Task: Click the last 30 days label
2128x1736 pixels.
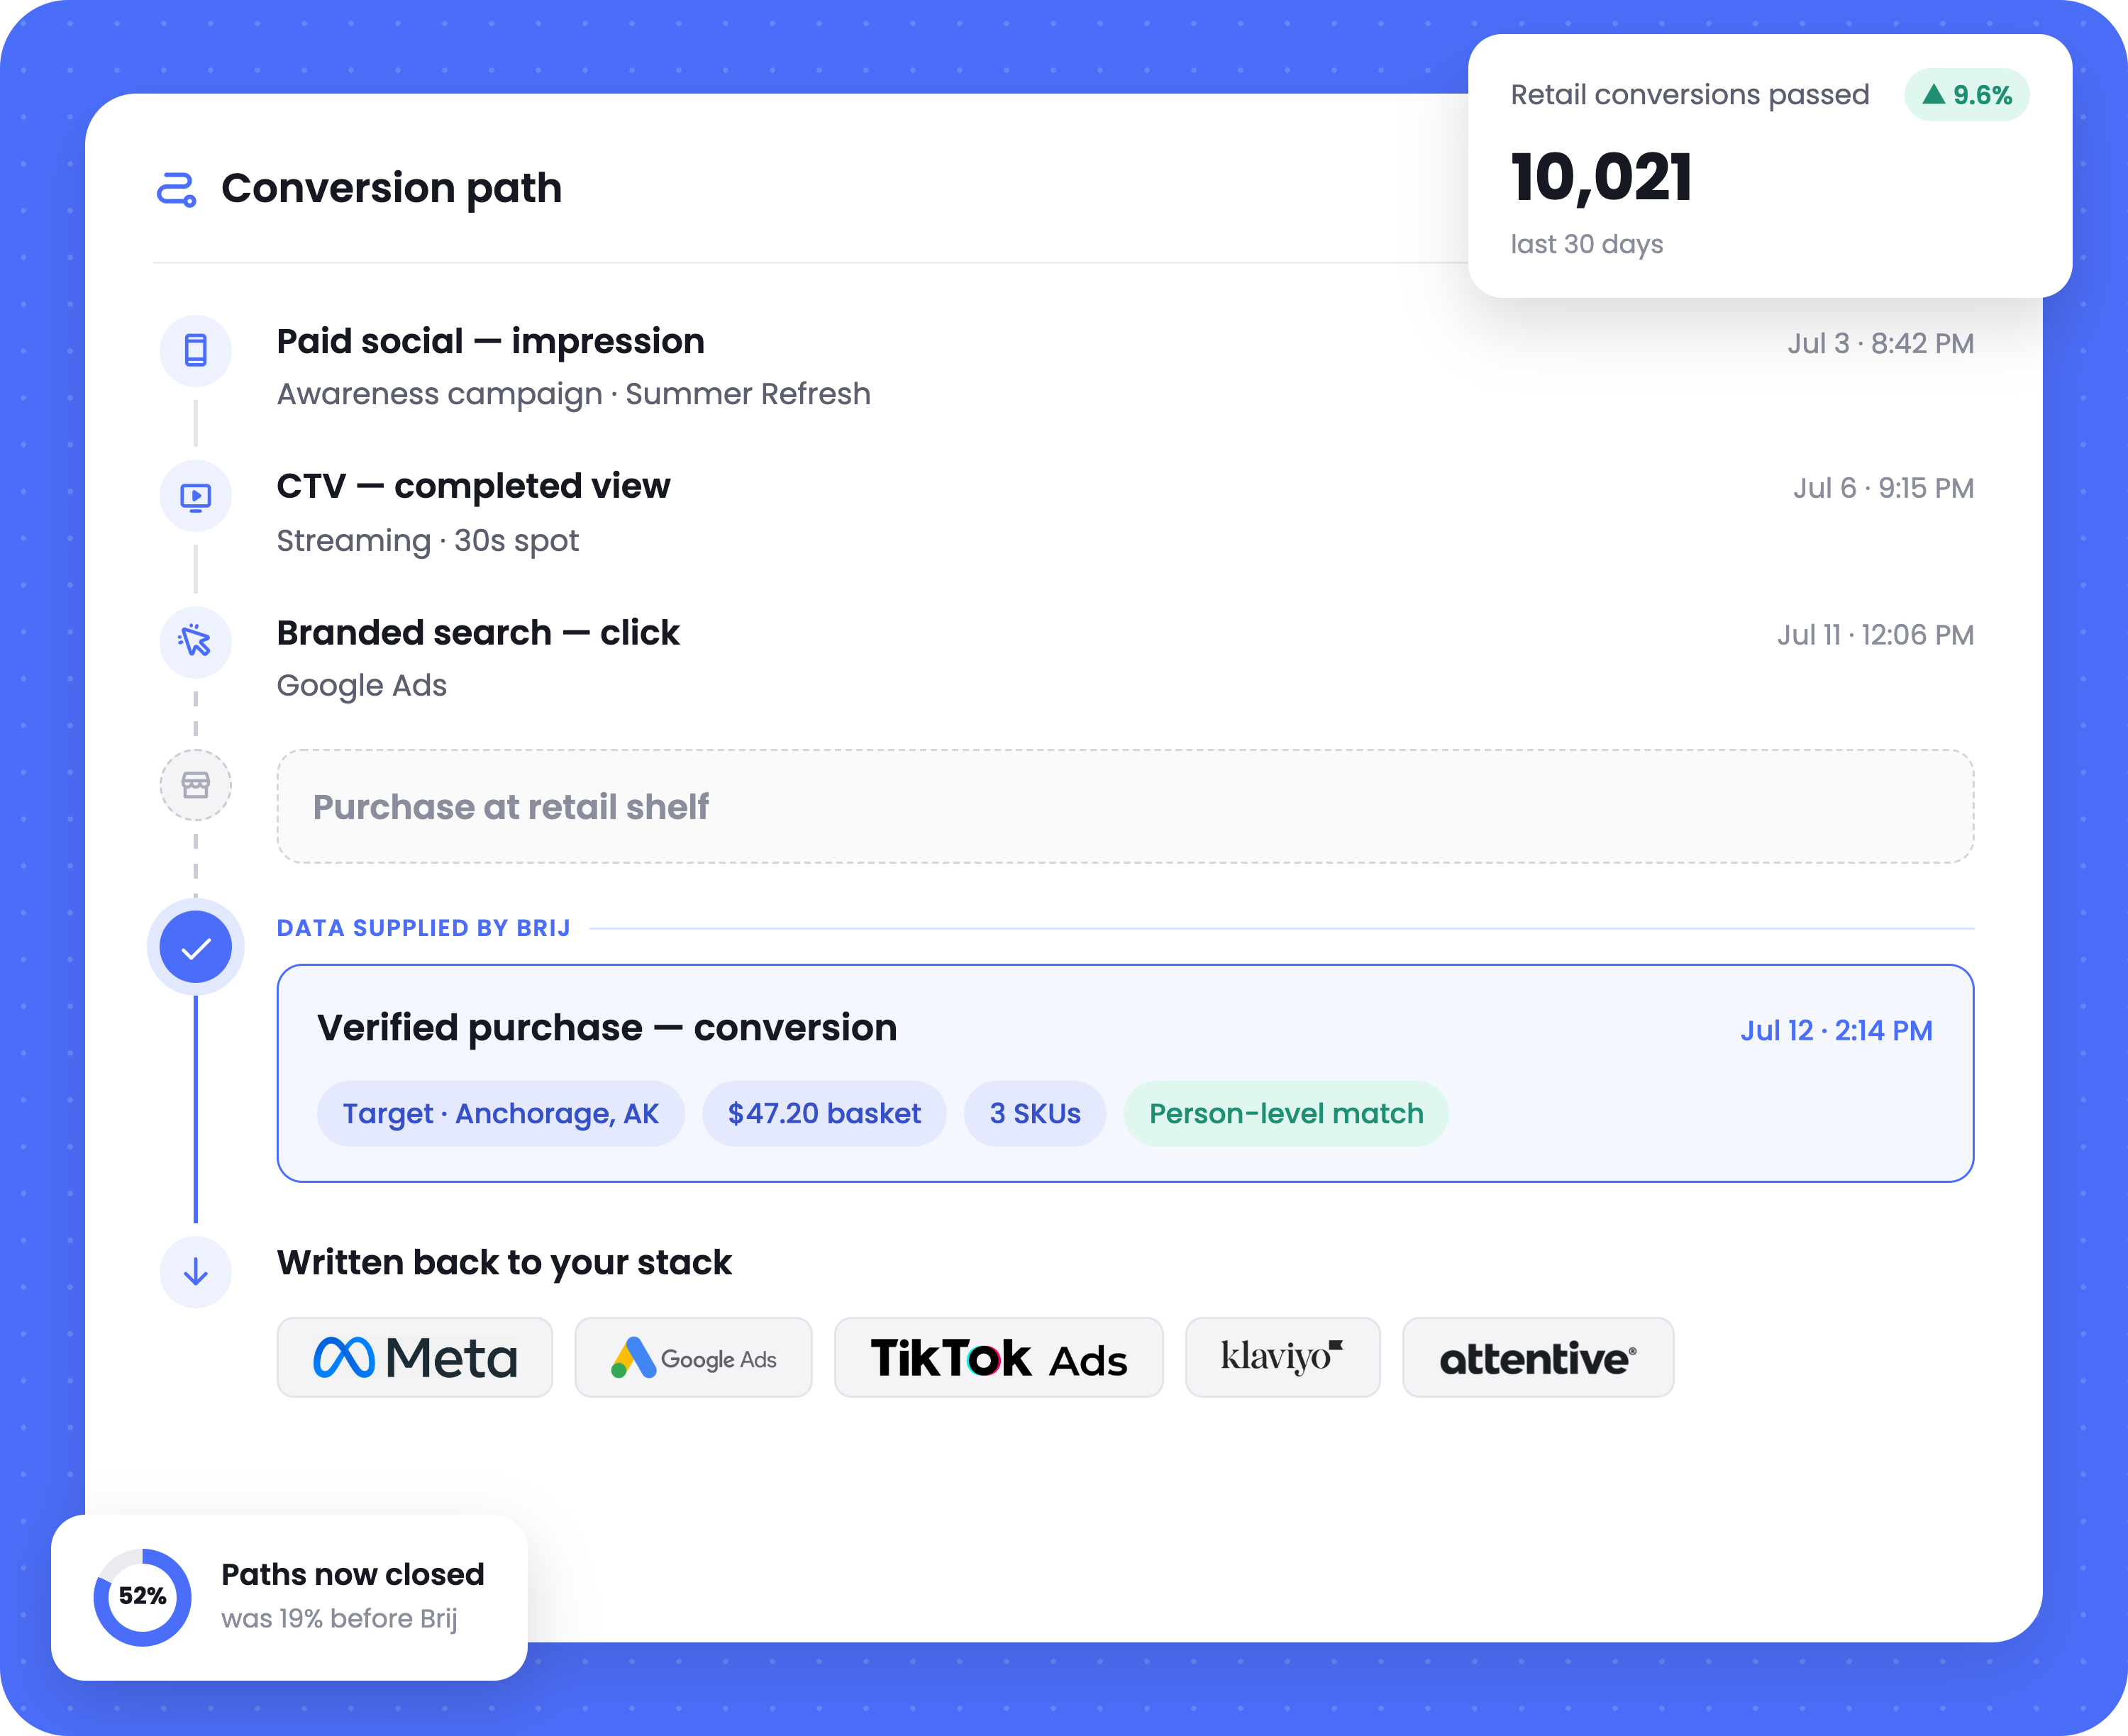Action: click(x=1587, y=244)
